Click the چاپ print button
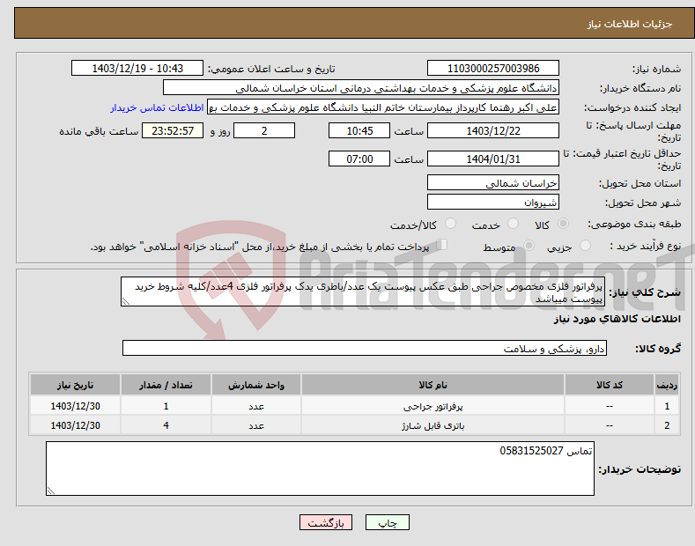 388,523
